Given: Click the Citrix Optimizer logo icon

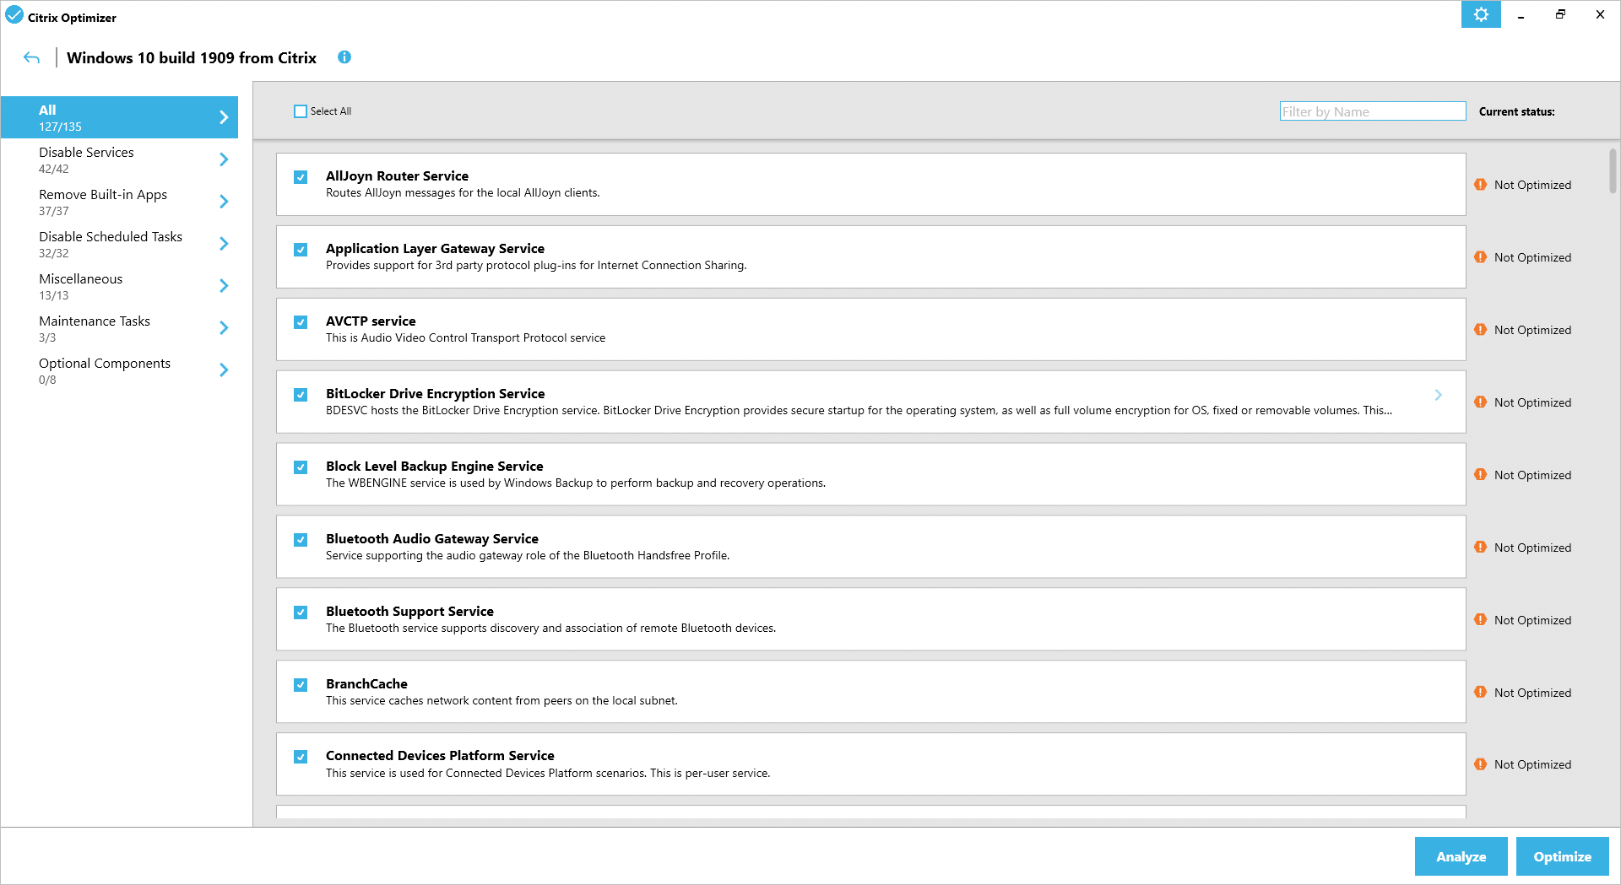Looking at the screenshot, I should pyautogui.click(x=14, y=15).
